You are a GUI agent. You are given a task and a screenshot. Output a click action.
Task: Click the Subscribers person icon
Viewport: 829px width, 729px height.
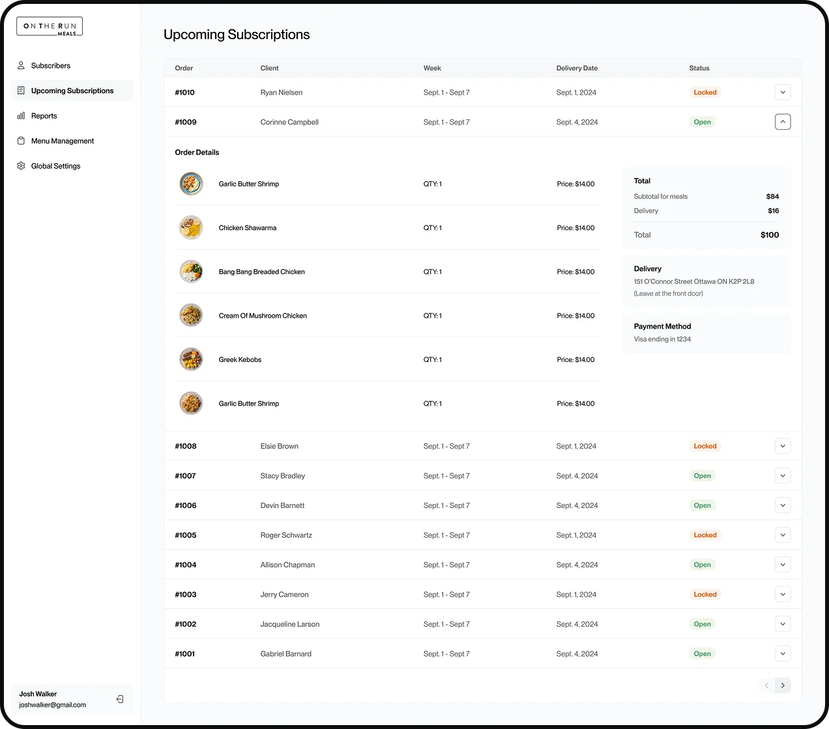click(21, 65)
